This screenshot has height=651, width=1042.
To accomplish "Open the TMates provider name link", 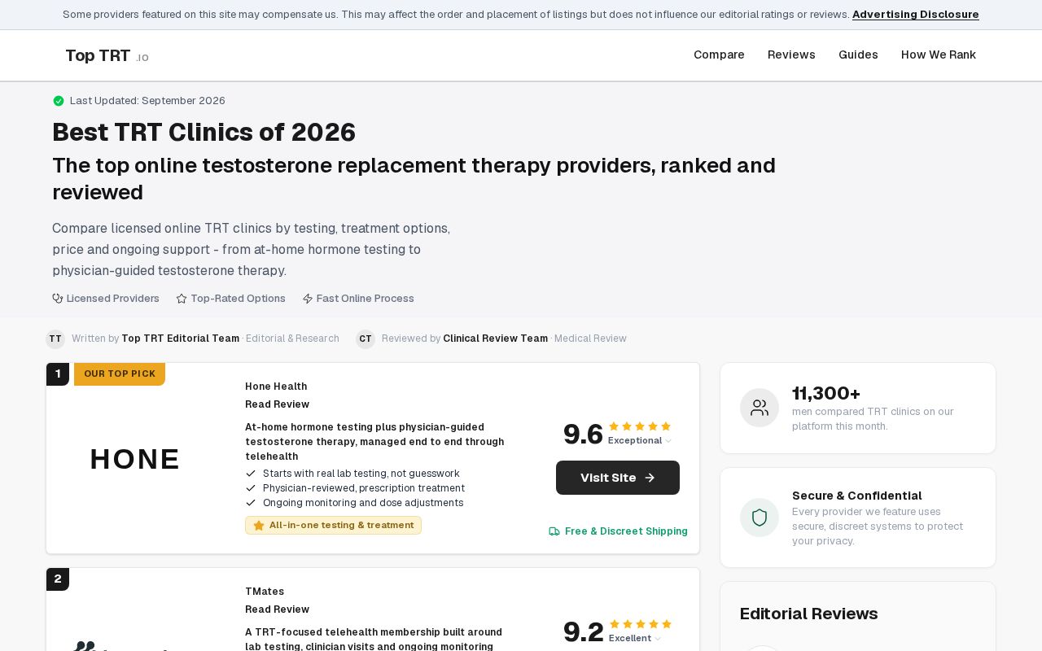I will coord(265,592).
